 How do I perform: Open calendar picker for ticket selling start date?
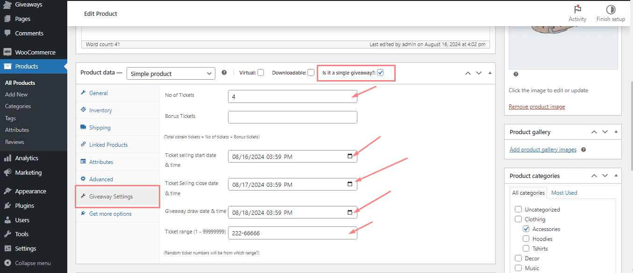click(x=350, y=157)
